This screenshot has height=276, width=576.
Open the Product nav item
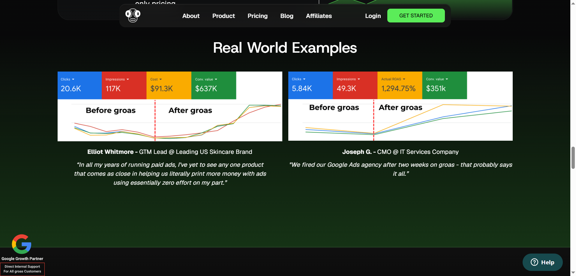click(223, 16)
